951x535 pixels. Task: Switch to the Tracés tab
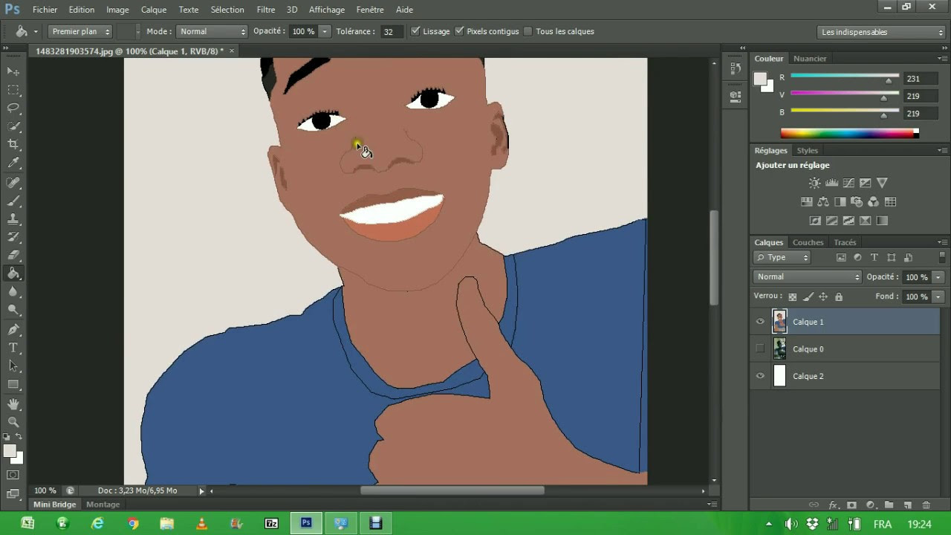pos(845,242)
